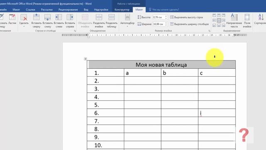Click Distribute rows (Выровнять высоту строк)
The width and height of the screenshot is (266, 150).
click(x=187, y=17)
